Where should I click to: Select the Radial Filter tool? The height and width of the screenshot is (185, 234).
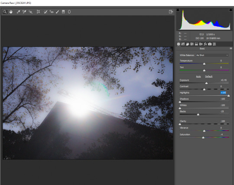[x=69, y=12]
